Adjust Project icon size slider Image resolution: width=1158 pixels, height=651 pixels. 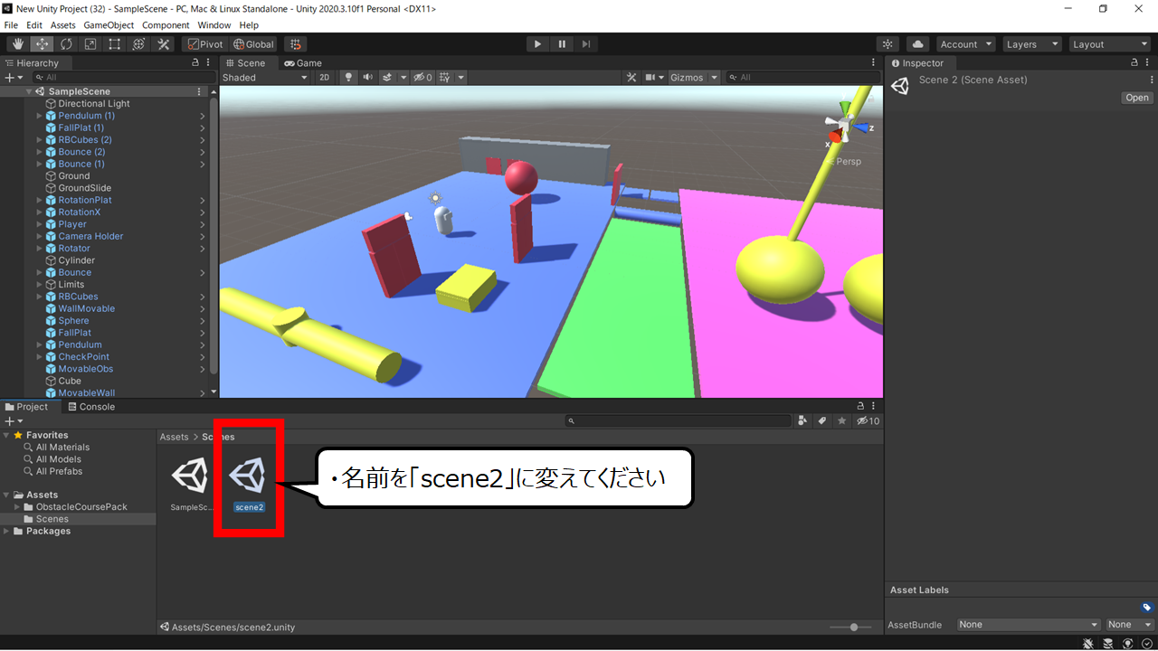point(854,627)
